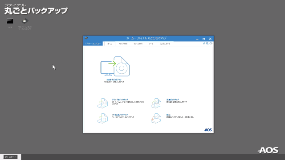
Task: Click the app icon in the title bar
Action: pos(86,38)
